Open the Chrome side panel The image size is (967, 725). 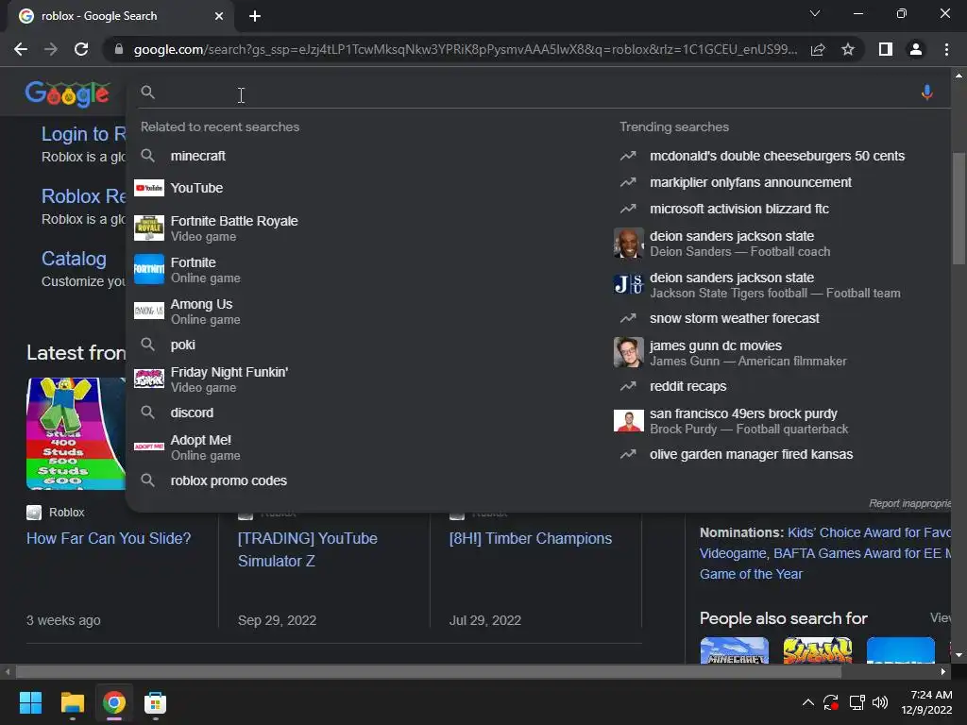tap(886, 49)
